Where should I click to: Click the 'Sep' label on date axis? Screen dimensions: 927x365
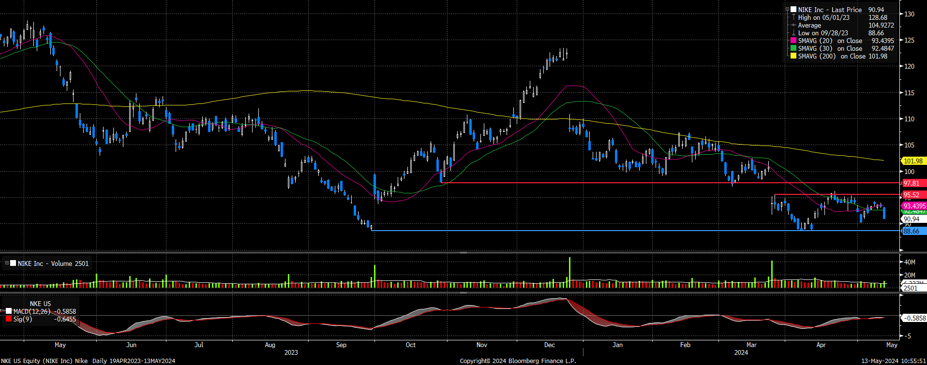341,345
